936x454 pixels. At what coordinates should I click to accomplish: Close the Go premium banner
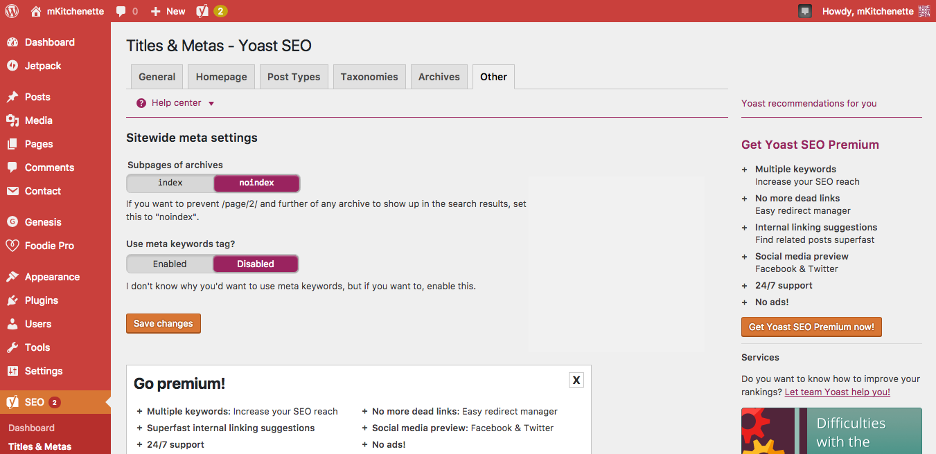(x=576, y=380)
